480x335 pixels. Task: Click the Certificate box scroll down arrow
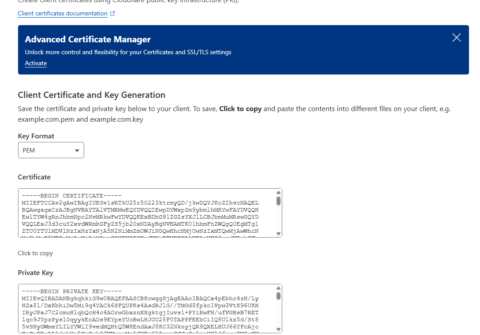click(x=278, y=234)
